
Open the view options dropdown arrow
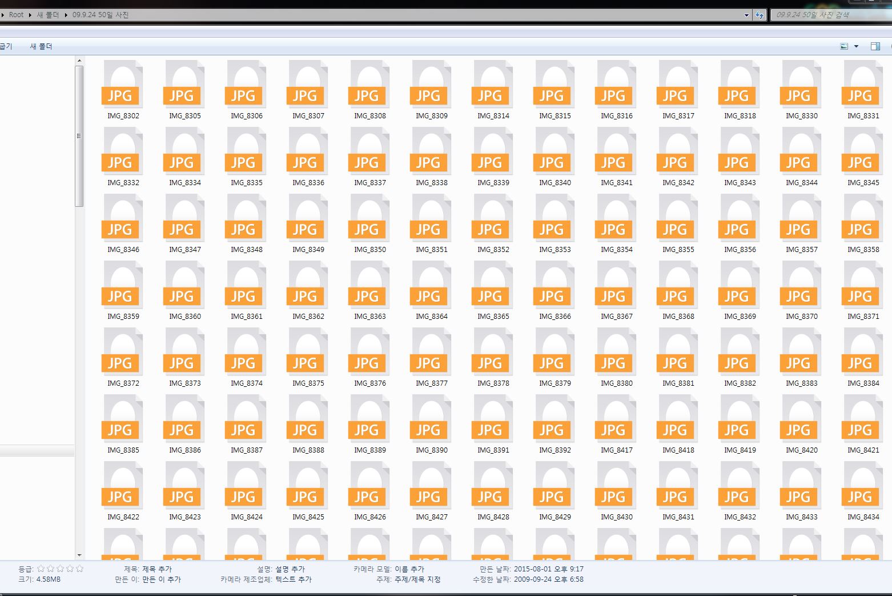pyautogui.click(x=856, y=46)
